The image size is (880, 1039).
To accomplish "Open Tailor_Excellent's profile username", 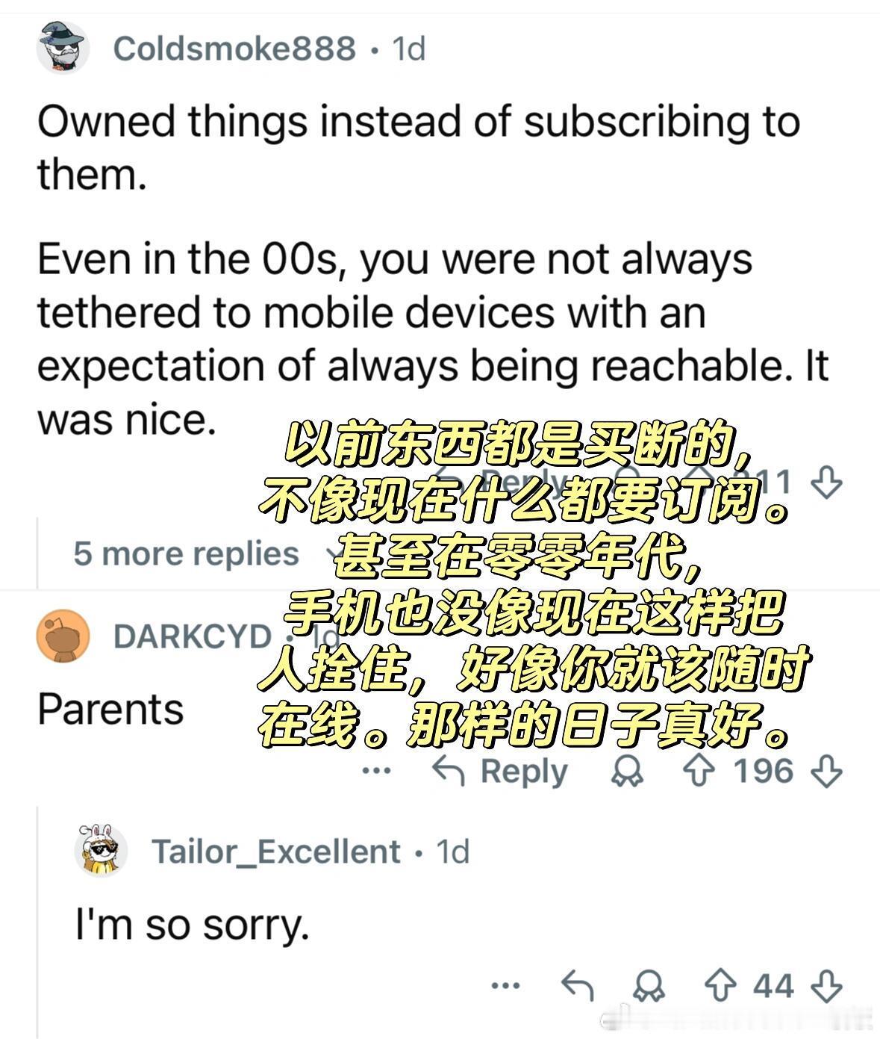I will tap(275, 852).
